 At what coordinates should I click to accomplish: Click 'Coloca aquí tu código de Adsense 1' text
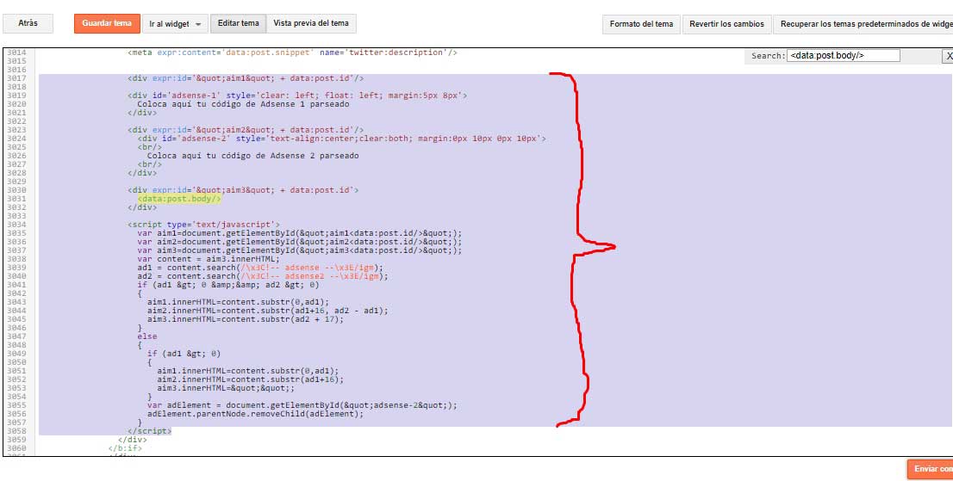pyautogui.click(x=243, y=104)
